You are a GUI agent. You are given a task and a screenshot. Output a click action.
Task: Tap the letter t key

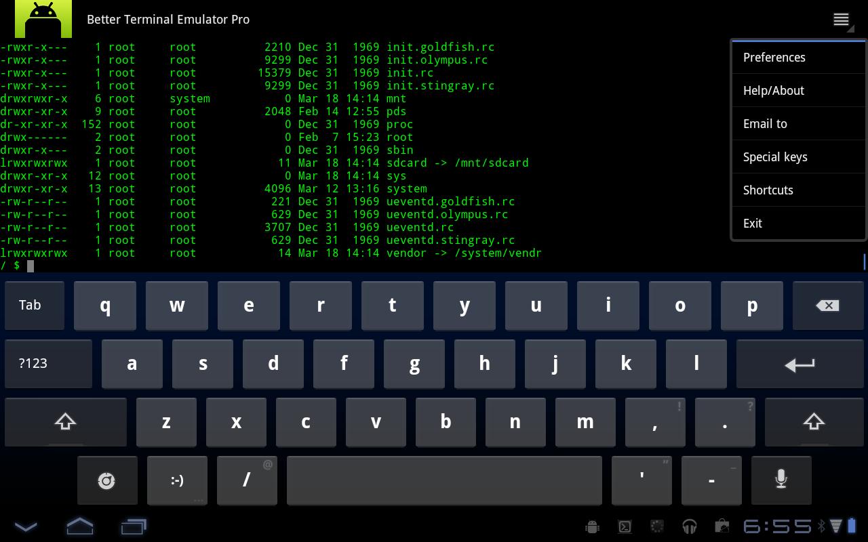pyautogui.click(x=393, y=306)
